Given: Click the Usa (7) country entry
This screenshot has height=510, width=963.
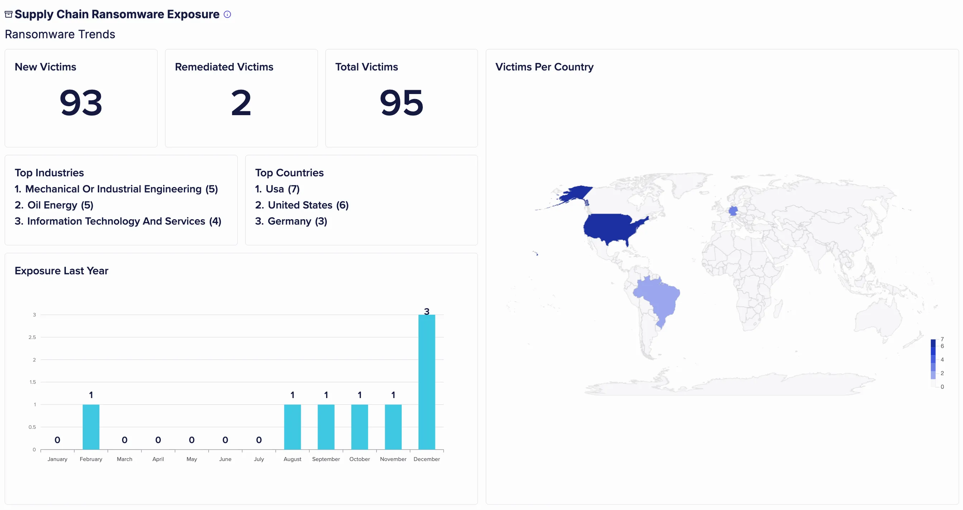Looking at the screenshot, I should point(277,189).
